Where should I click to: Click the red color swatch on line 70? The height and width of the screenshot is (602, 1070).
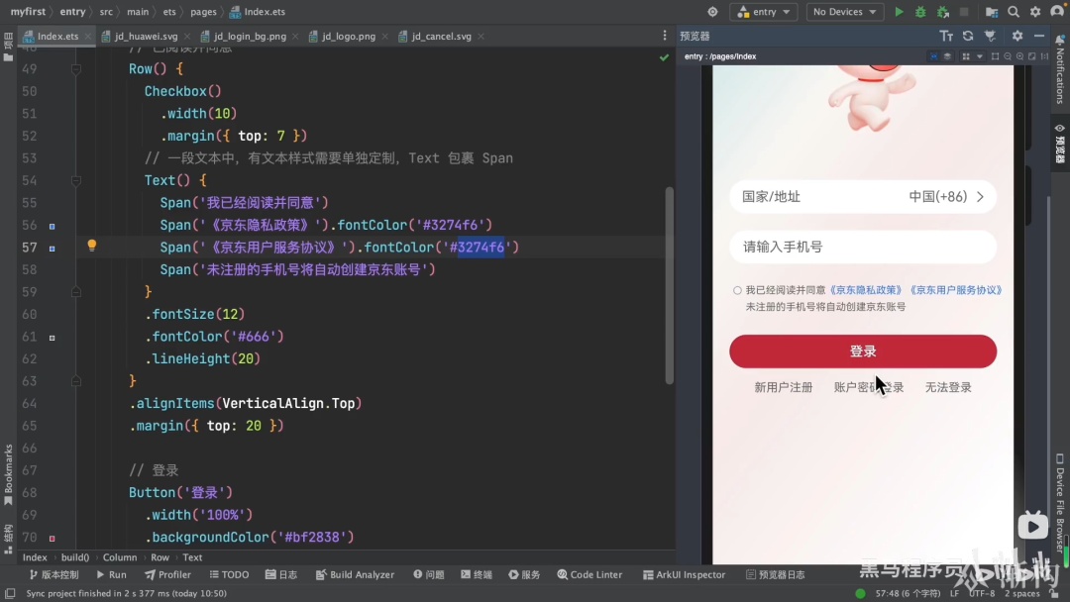tap(52, 538)
